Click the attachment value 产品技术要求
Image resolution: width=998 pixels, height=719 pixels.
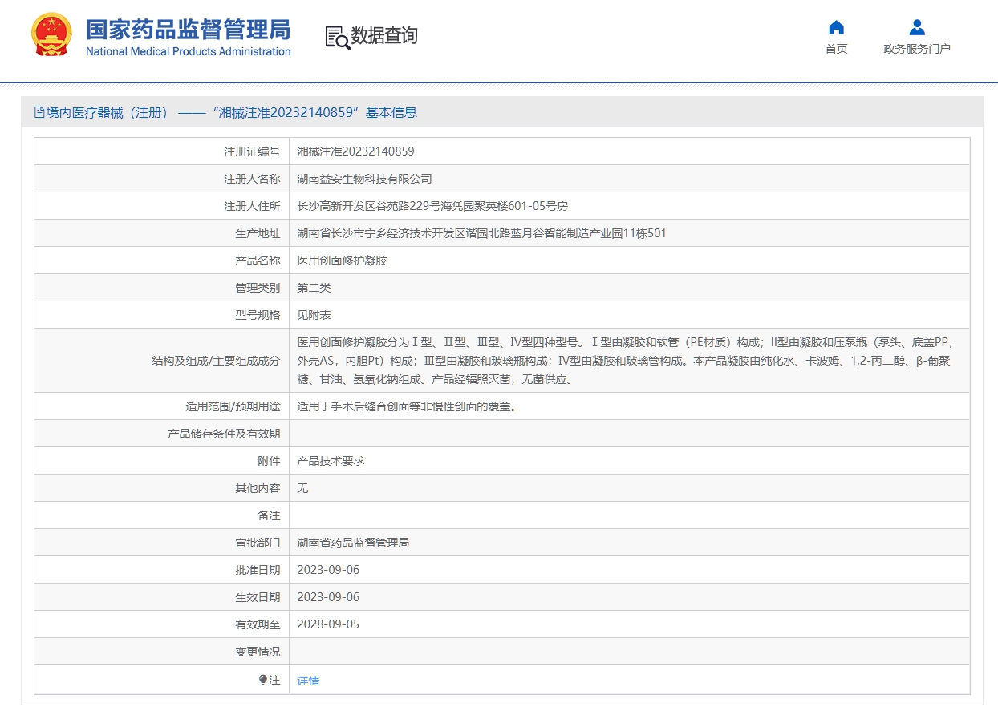331,461
